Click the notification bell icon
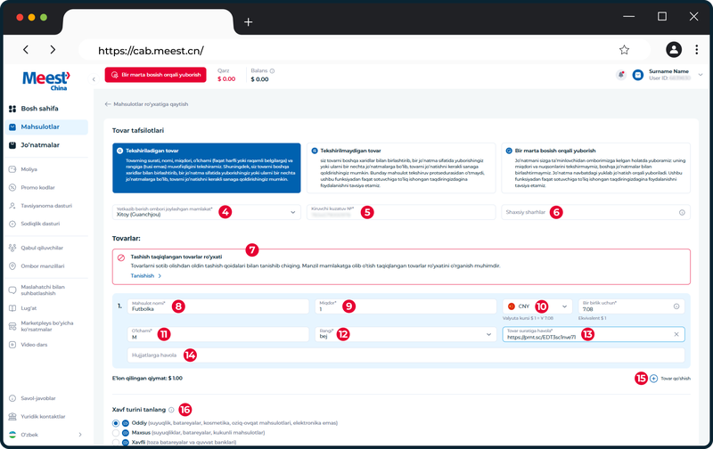This screenshot has height=449, width=713. click(x=620, y=75)
